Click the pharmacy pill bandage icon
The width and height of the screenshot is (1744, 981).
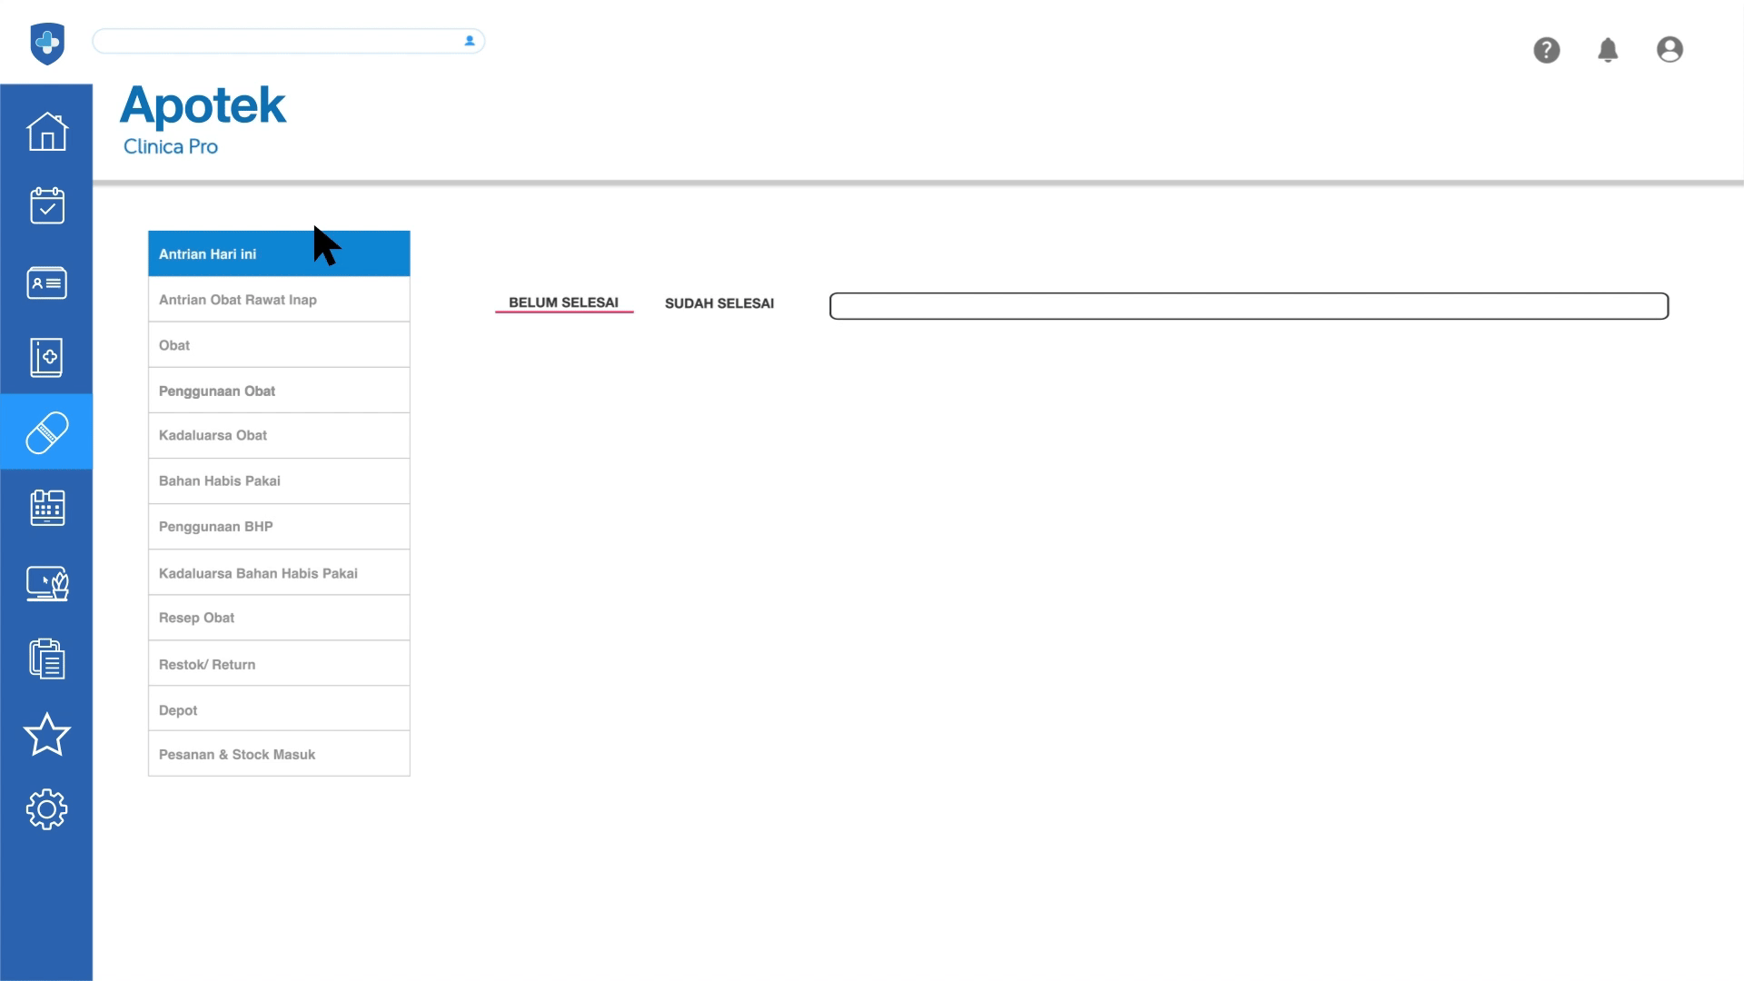pyautogui.click(x=46, y=432)
